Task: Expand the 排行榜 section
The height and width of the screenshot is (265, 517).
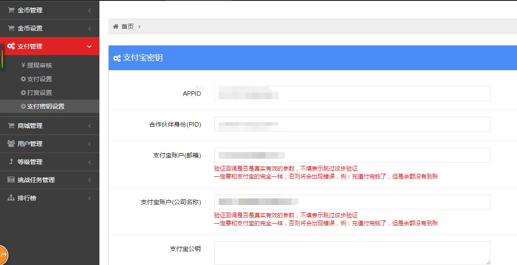Action: coord(50,198)
